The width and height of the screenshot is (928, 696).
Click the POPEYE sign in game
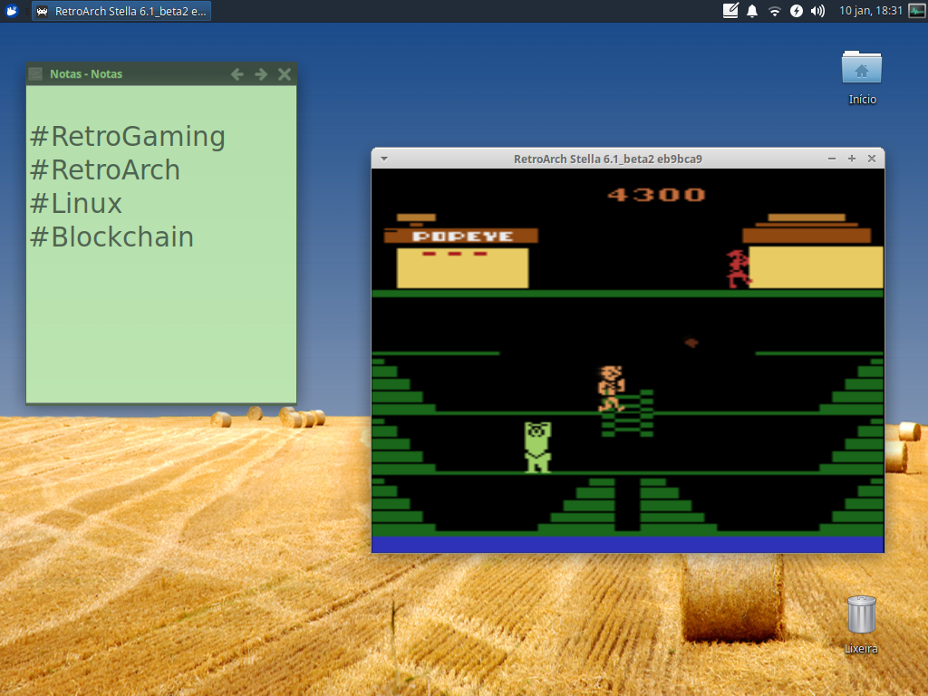461,237
